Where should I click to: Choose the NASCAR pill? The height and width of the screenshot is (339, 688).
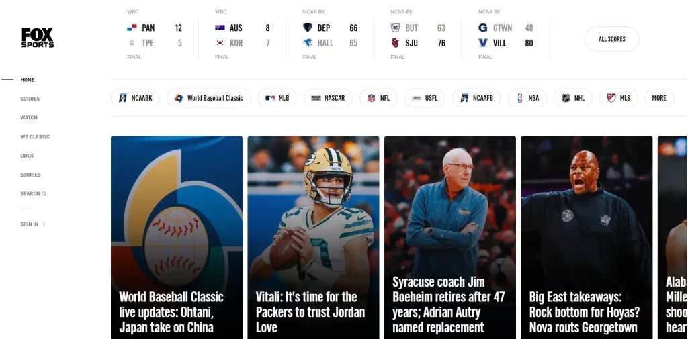(328, 98)
